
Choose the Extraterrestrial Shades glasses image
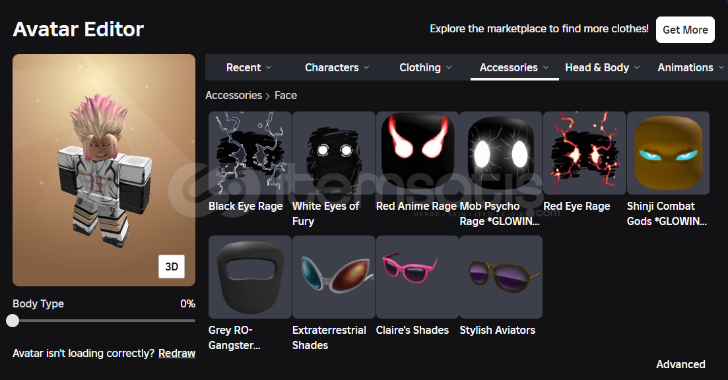pyautogui.click(x=334, y=277)
